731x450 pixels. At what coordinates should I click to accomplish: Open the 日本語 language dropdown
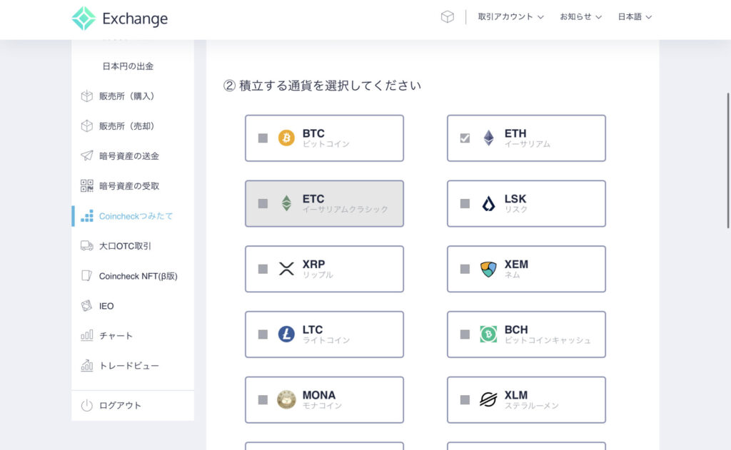coord(635,17)
